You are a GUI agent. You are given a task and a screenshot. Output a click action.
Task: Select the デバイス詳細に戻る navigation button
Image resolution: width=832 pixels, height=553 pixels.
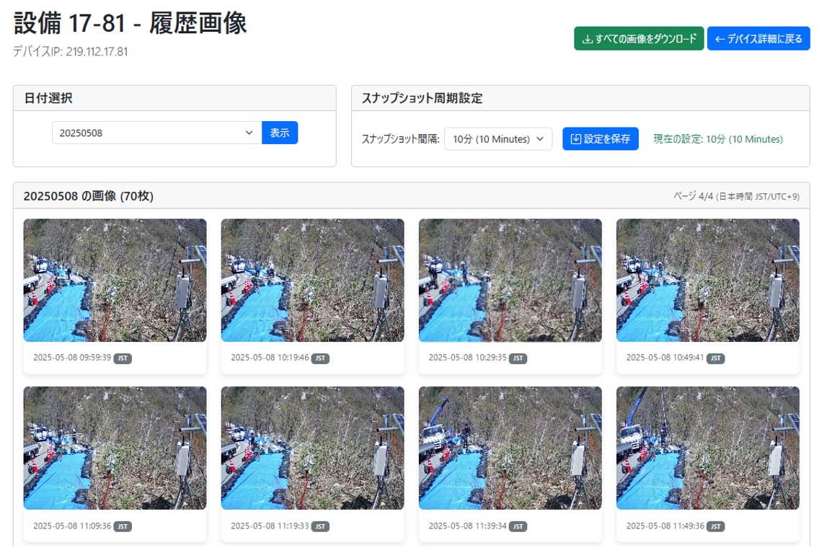[758, 38]
